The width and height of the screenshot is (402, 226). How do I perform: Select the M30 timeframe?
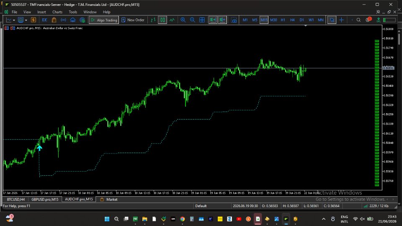(273, 20)
